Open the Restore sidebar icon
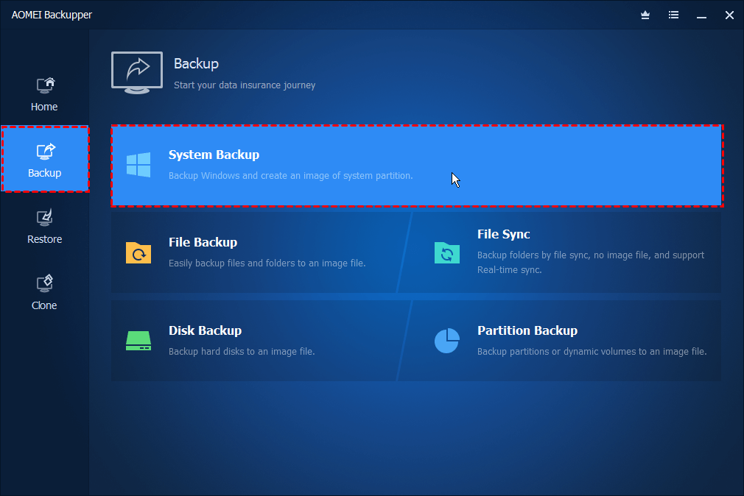The image size is (744, 496). [45, 218]
